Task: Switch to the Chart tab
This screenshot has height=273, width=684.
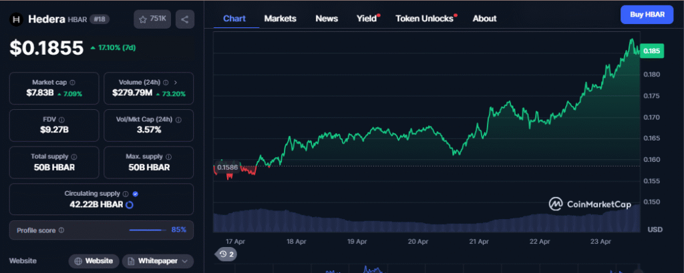Action: click(234, 19)
